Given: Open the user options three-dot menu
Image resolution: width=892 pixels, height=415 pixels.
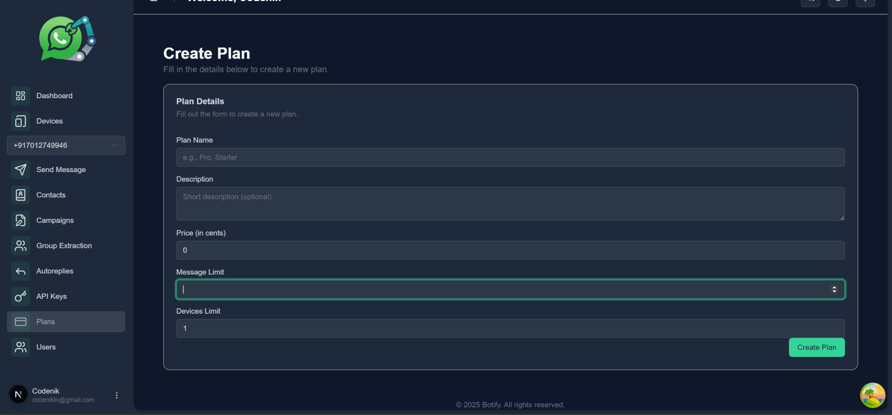Looking at the screenshot, I should [x=117, y=395].
